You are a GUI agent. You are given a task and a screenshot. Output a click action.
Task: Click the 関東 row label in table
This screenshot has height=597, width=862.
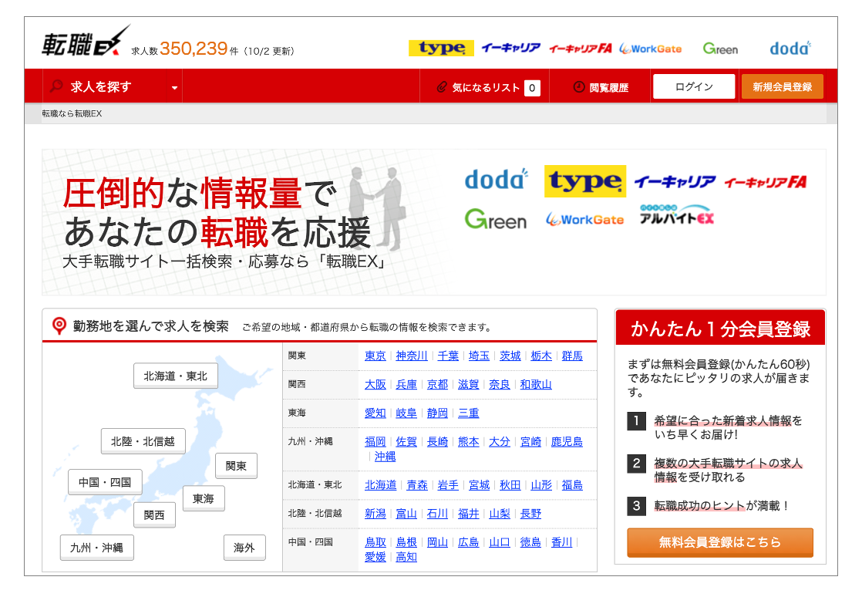click(x=297, y=356)
